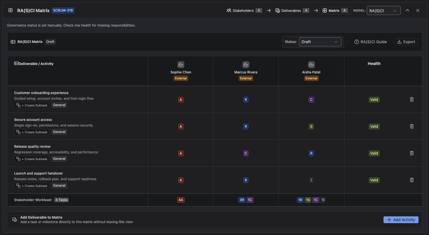Click the Valid health badge for Secure account access

[x=374, y=127]
